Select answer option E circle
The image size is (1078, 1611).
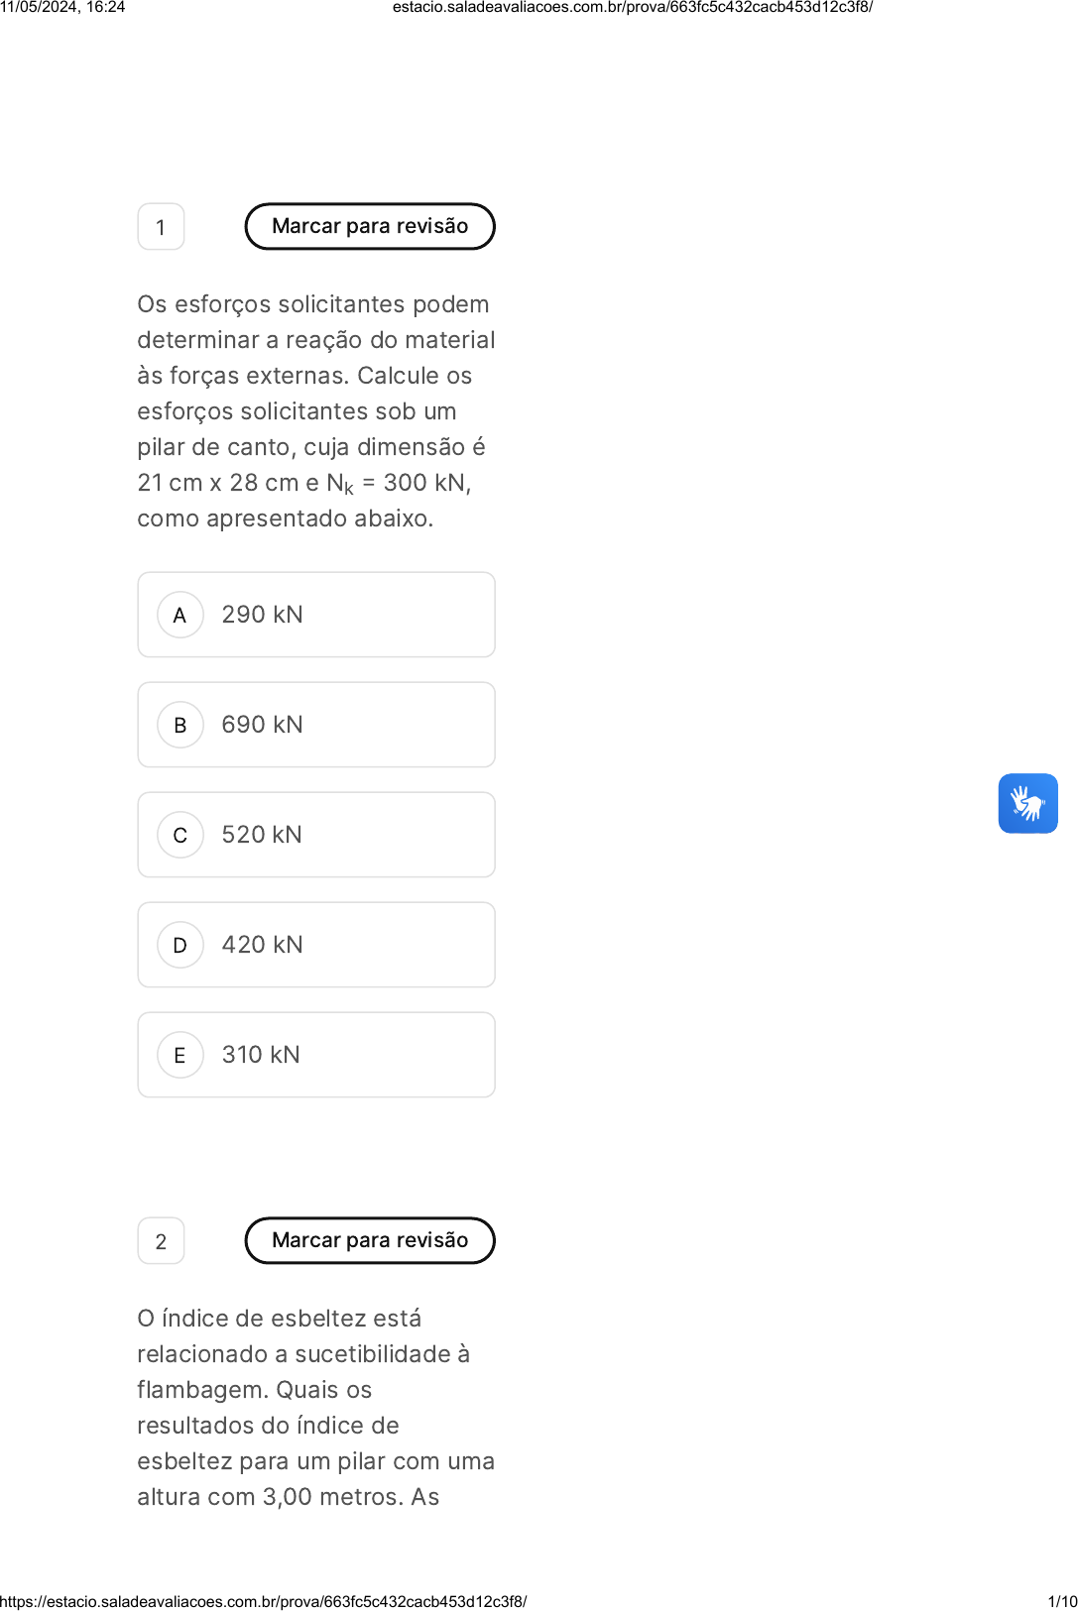pyautogui.click(x=180, y=1055)
